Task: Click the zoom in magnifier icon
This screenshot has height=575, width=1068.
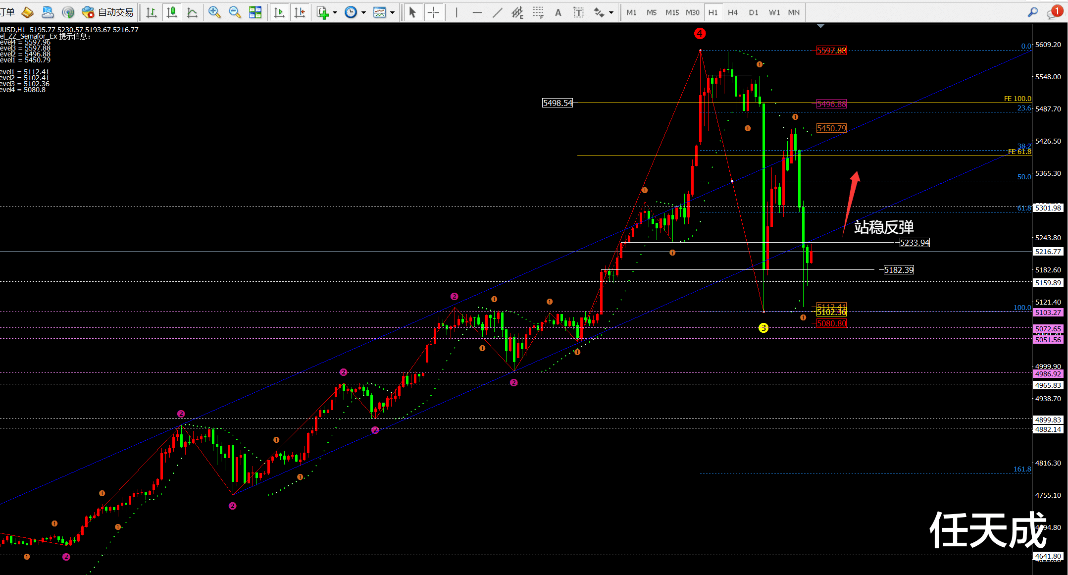Action: pyautogui.click(x=214, y=12)
